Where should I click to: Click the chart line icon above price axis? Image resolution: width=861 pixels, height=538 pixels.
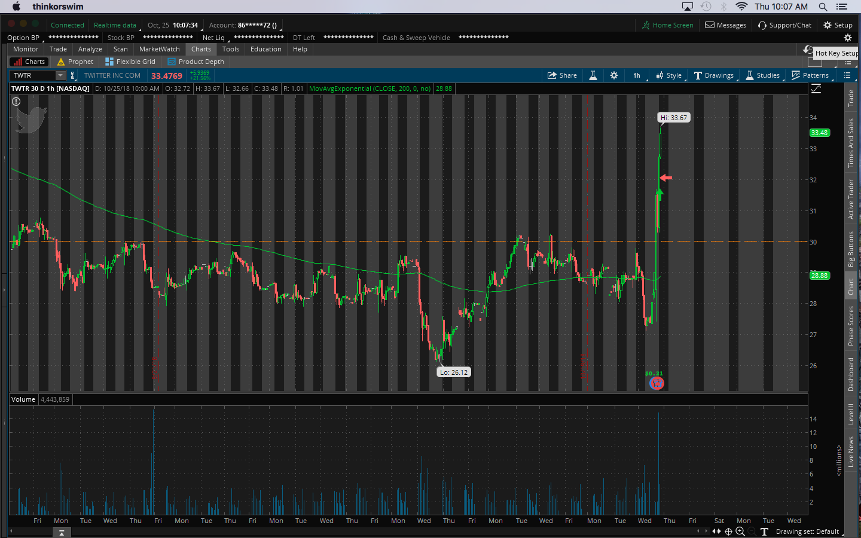click(816, 88)
